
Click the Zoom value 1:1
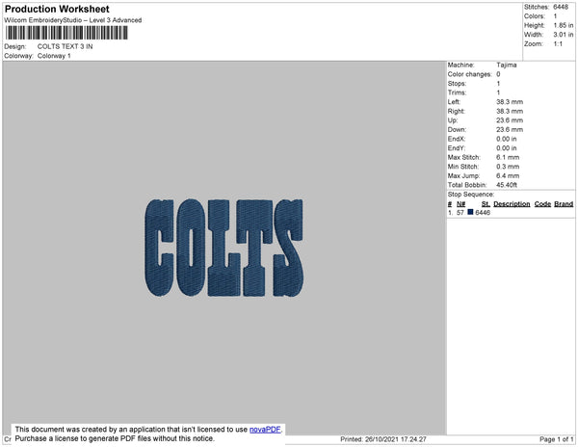coord(558,44)
